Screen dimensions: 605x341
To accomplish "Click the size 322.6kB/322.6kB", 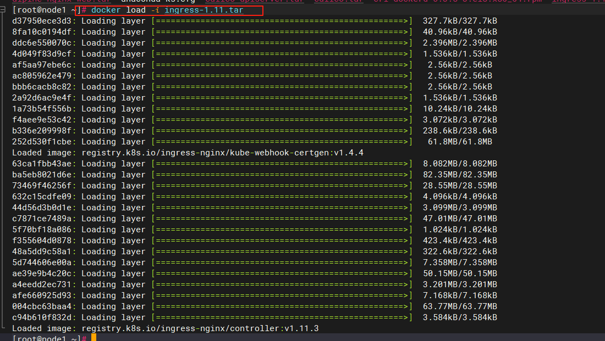I will (x=460, y=251).
